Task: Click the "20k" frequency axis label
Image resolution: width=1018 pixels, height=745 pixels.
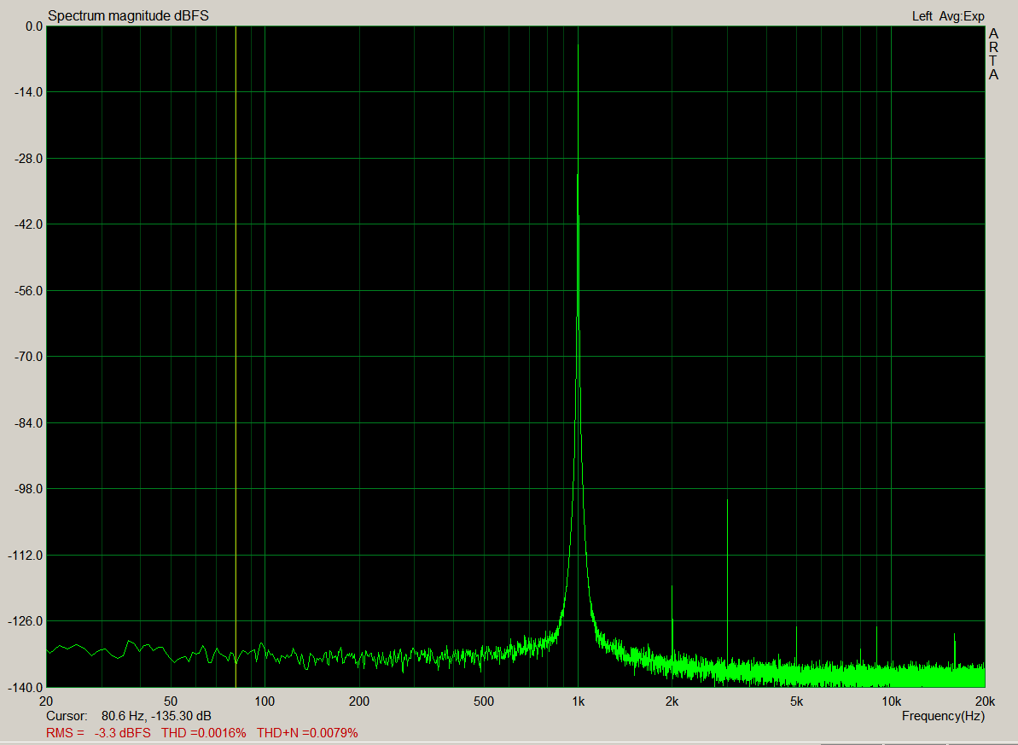Action: 985,701
